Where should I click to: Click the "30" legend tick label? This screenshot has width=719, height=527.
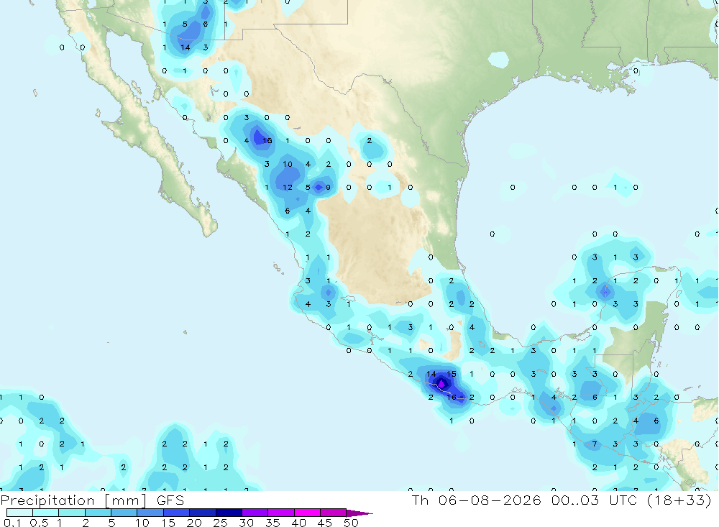click(x=247, y=523)
